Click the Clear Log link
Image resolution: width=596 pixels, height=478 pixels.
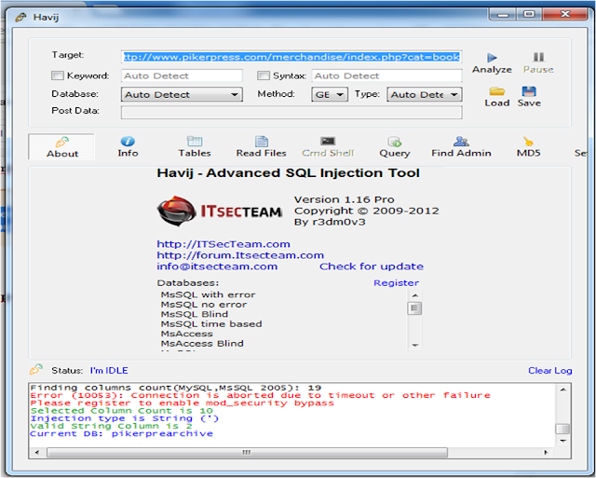(550, 371)
